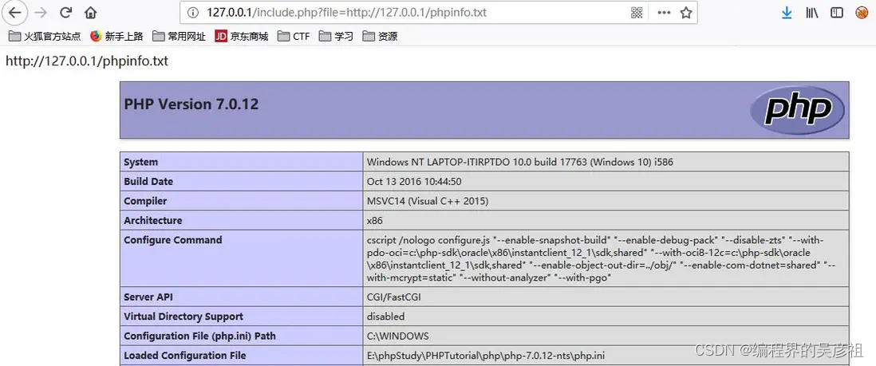Click the PHP Version 7.0.12 heading
876x366 pixels.
(x=191, y=104)
